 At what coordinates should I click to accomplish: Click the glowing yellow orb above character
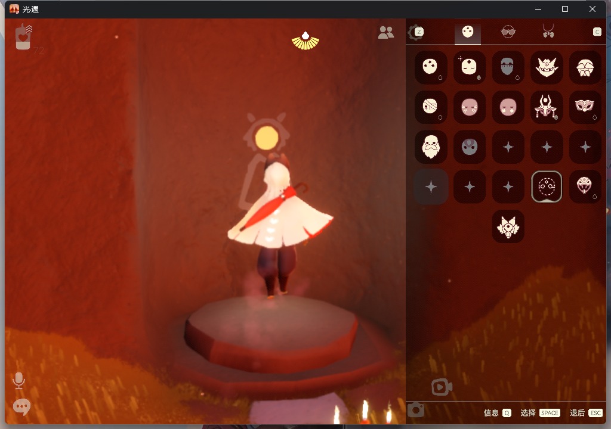(x=267, y=138)
